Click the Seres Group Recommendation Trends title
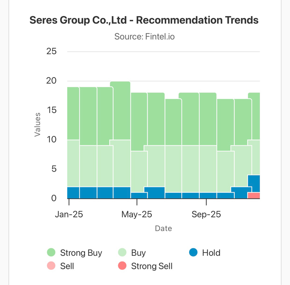This screenshot has width=290, height=285. pyautogui.click(x=144, y=20)
